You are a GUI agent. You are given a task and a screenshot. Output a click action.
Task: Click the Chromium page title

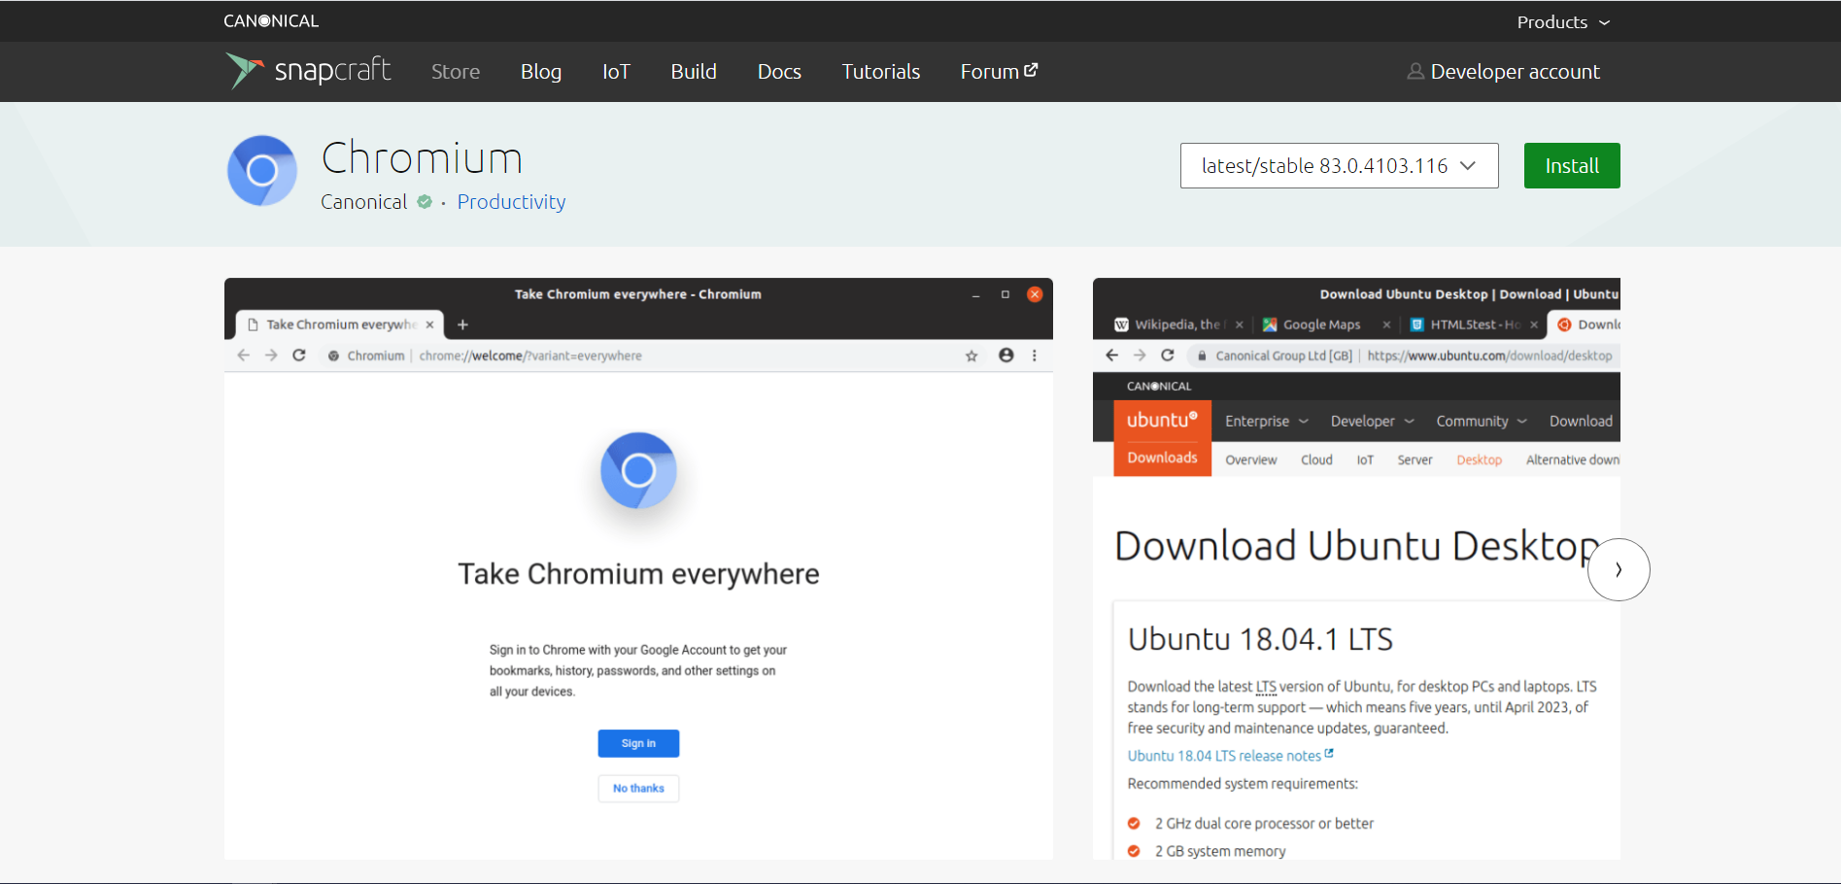422,158
